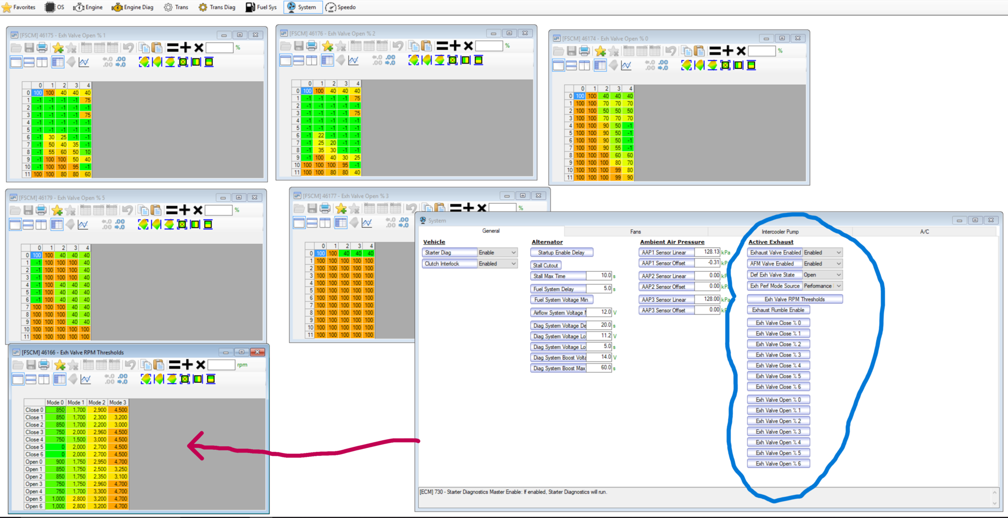Image resolution: width=1008 pixels, height=518 pixels.
Task: Click the Exhaust Rumble Enable button
Action: click(x=778, y=310)
